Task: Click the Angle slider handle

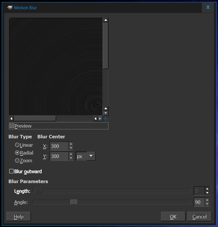Action: click(x=74, y=202)
